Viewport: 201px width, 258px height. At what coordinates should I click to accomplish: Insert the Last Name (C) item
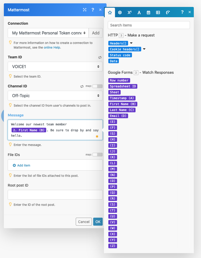[x=122, y=110]
